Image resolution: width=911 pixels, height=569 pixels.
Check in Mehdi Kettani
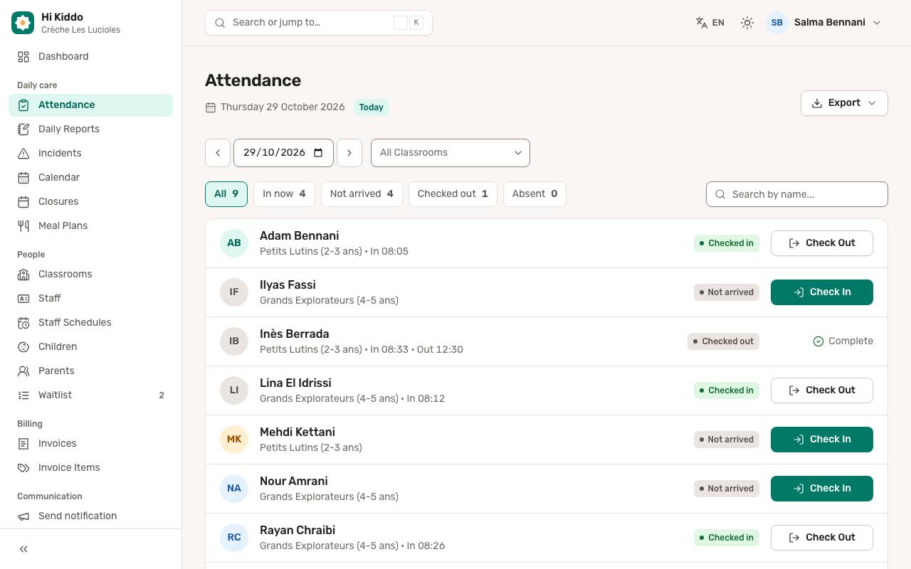(x=822, y=440)
